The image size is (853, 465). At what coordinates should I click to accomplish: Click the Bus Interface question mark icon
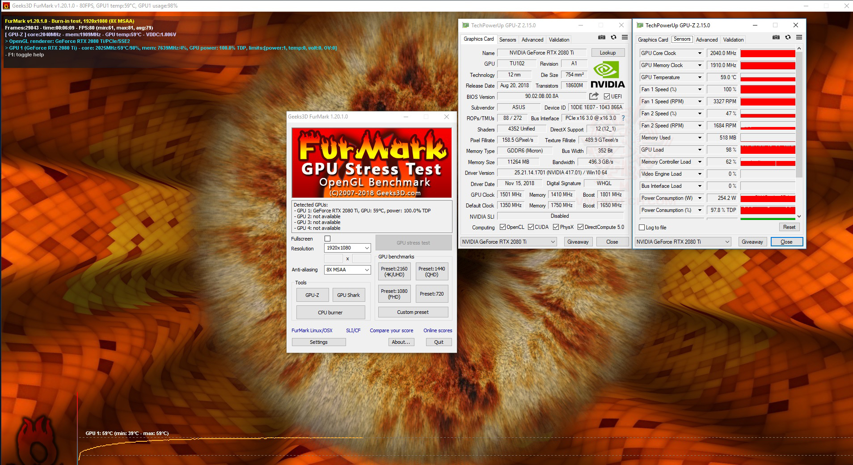coord(623,118)
